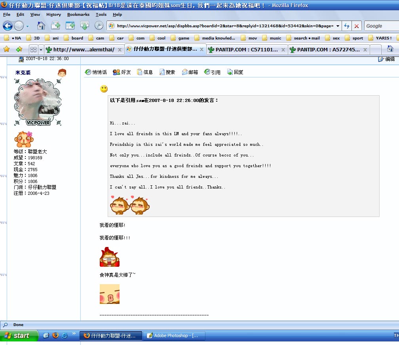
Task: Go back with the blue Back arrow
Action: click(8, 26)
